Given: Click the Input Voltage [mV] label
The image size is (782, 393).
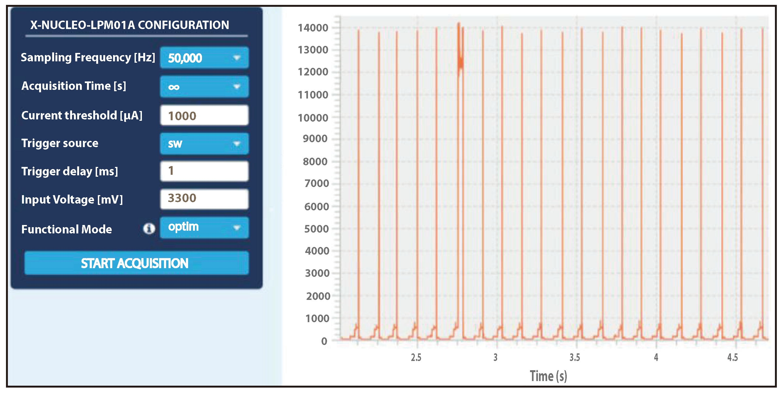Looking at the screenshot, I should click(x=72, y=200).
